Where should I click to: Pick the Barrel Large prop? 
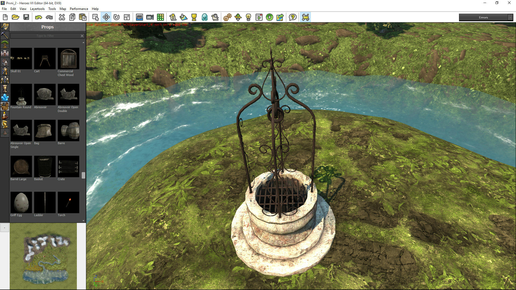pos(21,166)
